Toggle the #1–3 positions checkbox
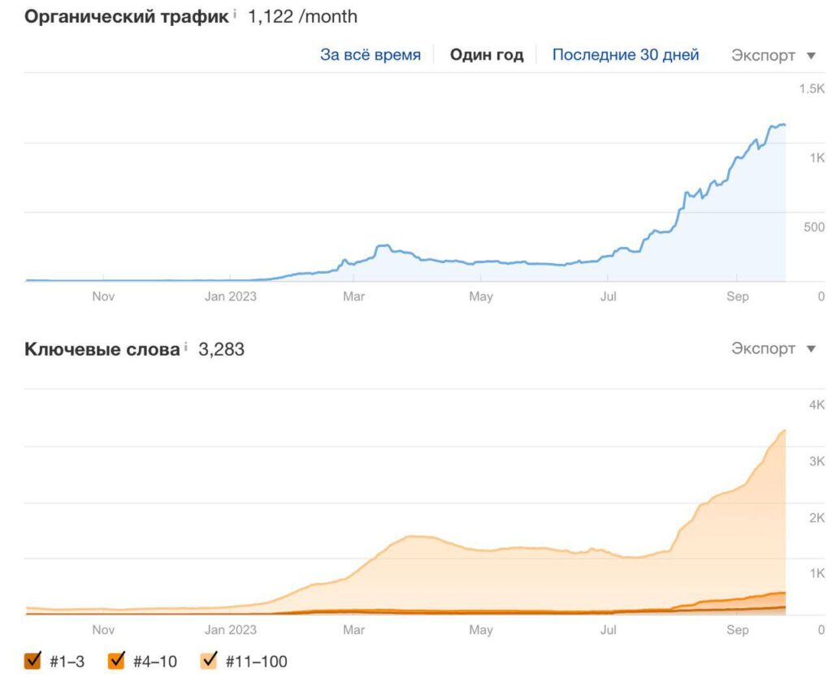This screenshot has width=832, height=674. click(33, 660)
